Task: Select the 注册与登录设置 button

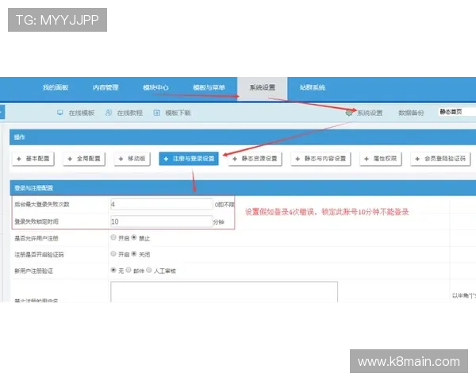Action: coord(189,159)
